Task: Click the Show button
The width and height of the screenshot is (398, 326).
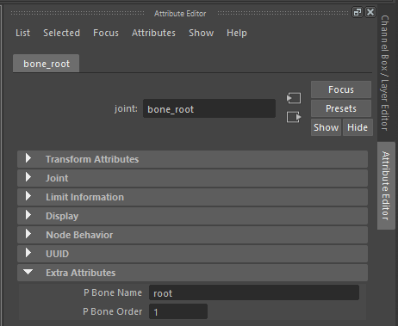Action: coord(326,127)
